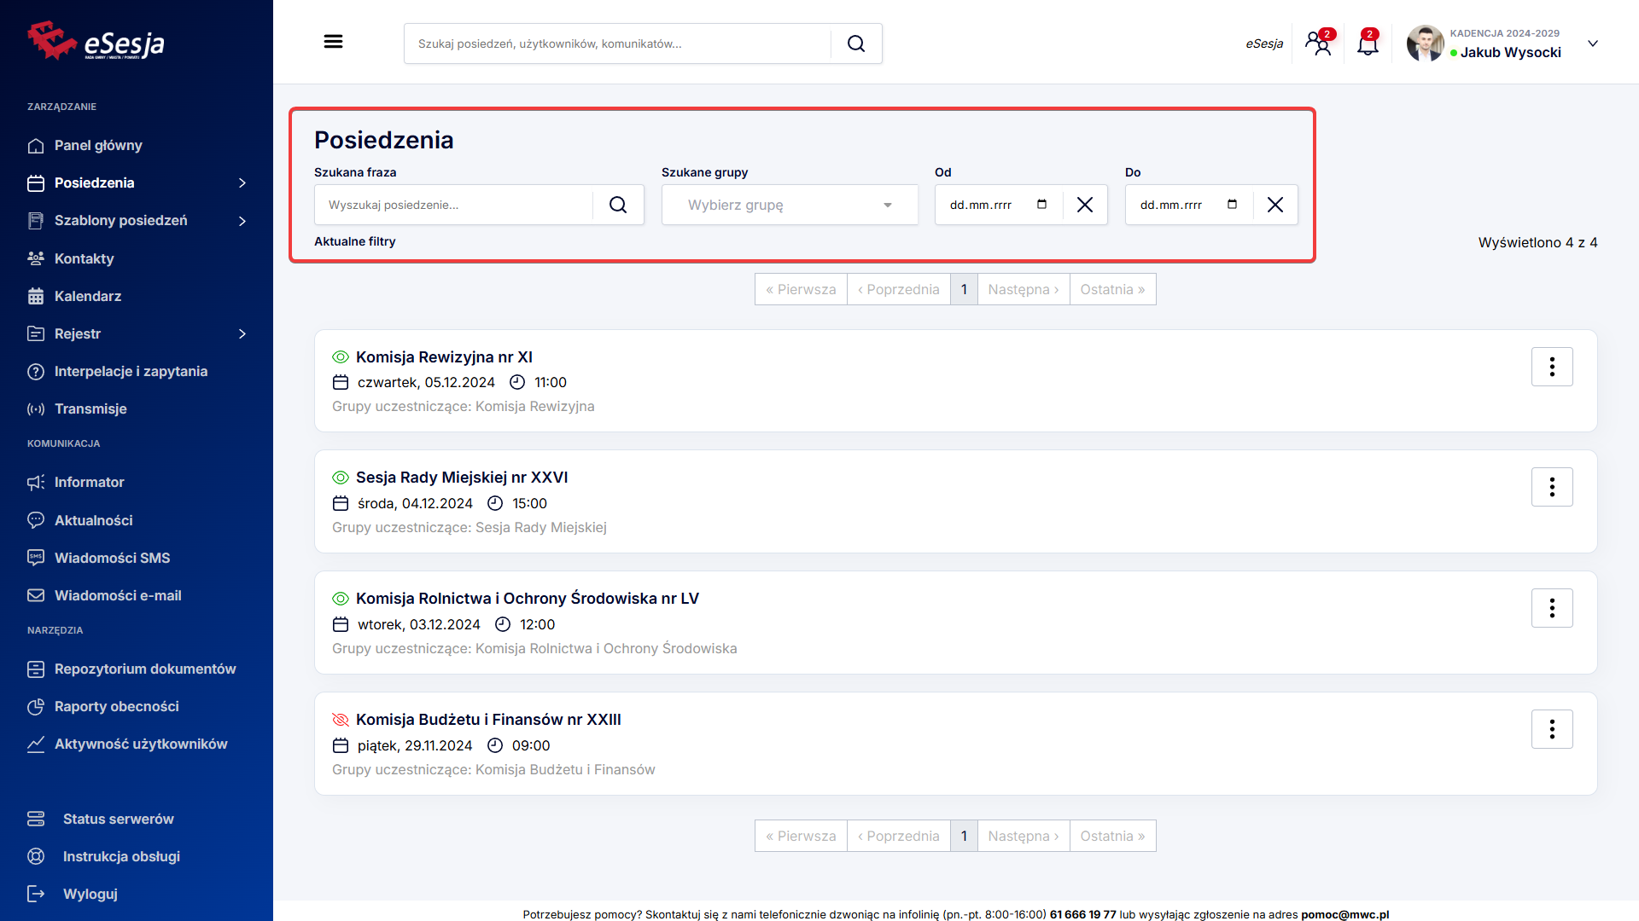This screenshot has width=1639, height=921.
Task: Click the eSesja logo in sidebar
Action: (x=96, y=41)
